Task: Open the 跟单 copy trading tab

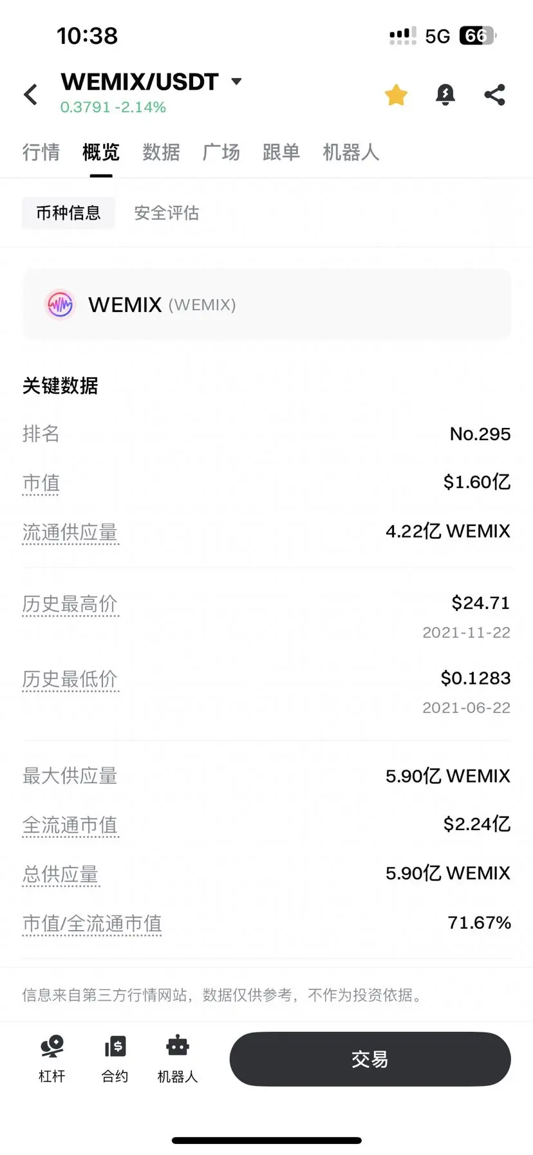Action: 281,152
